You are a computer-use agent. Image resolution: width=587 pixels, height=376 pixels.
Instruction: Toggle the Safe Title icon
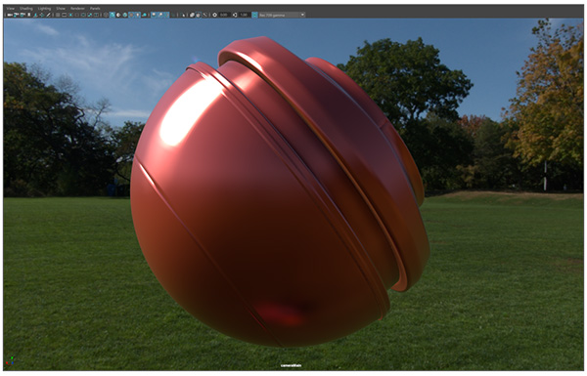pyautogui.click(x=95, y=15)
